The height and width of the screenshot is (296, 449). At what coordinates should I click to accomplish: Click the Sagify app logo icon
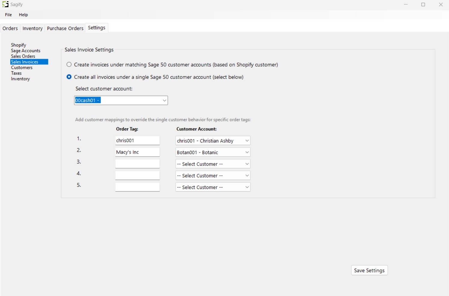tap(5, 4)
